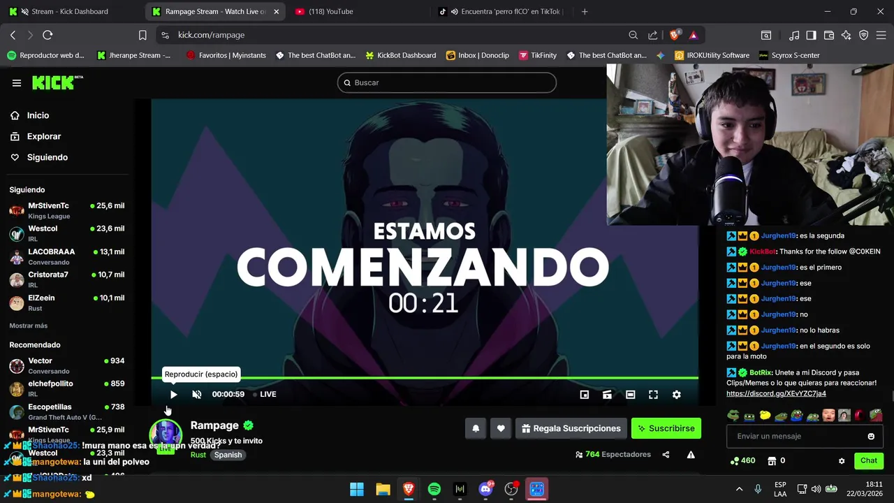Enable mini player mode
Image resolution: width=894 pixels, height=503 pixels.
tap(585, 395)
